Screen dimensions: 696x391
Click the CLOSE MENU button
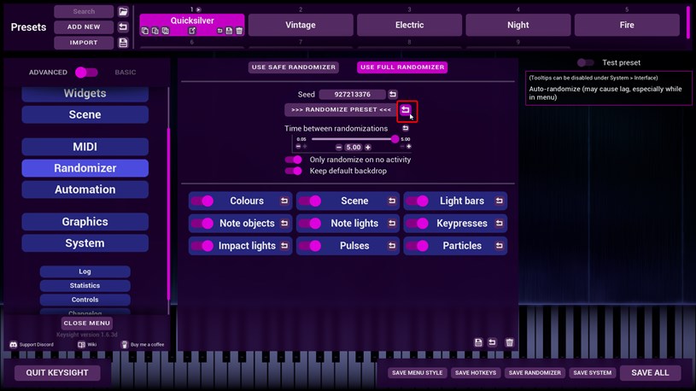[x=86, y=323]
